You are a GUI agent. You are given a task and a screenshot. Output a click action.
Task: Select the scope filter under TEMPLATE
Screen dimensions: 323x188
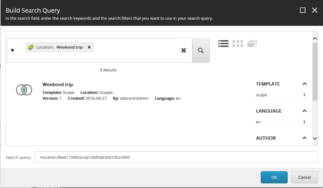click(261, 95)
